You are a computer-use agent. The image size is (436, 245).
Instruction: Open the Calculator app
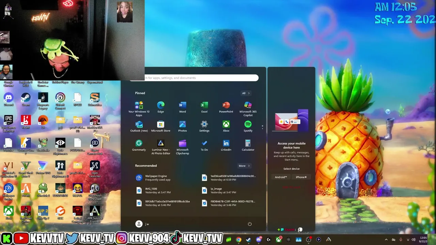click(248, 145)
